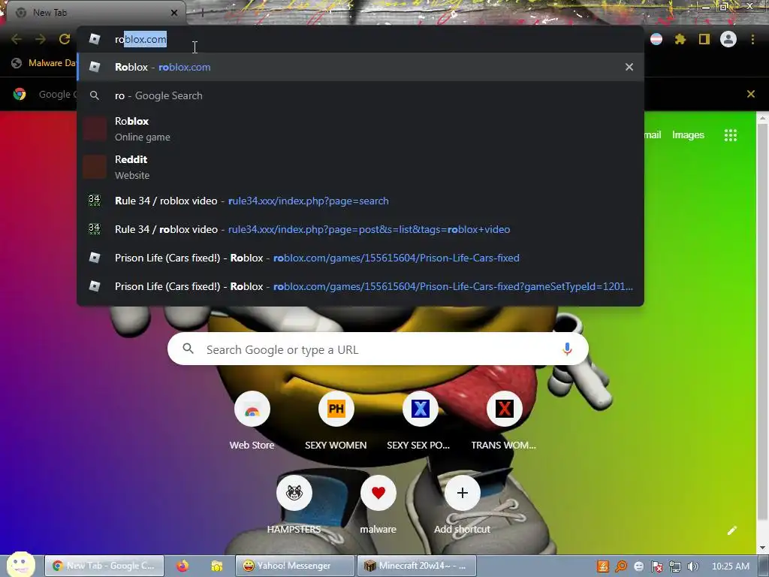Open Prison Life suggestion with gameSetTypeId

point(360,286)
